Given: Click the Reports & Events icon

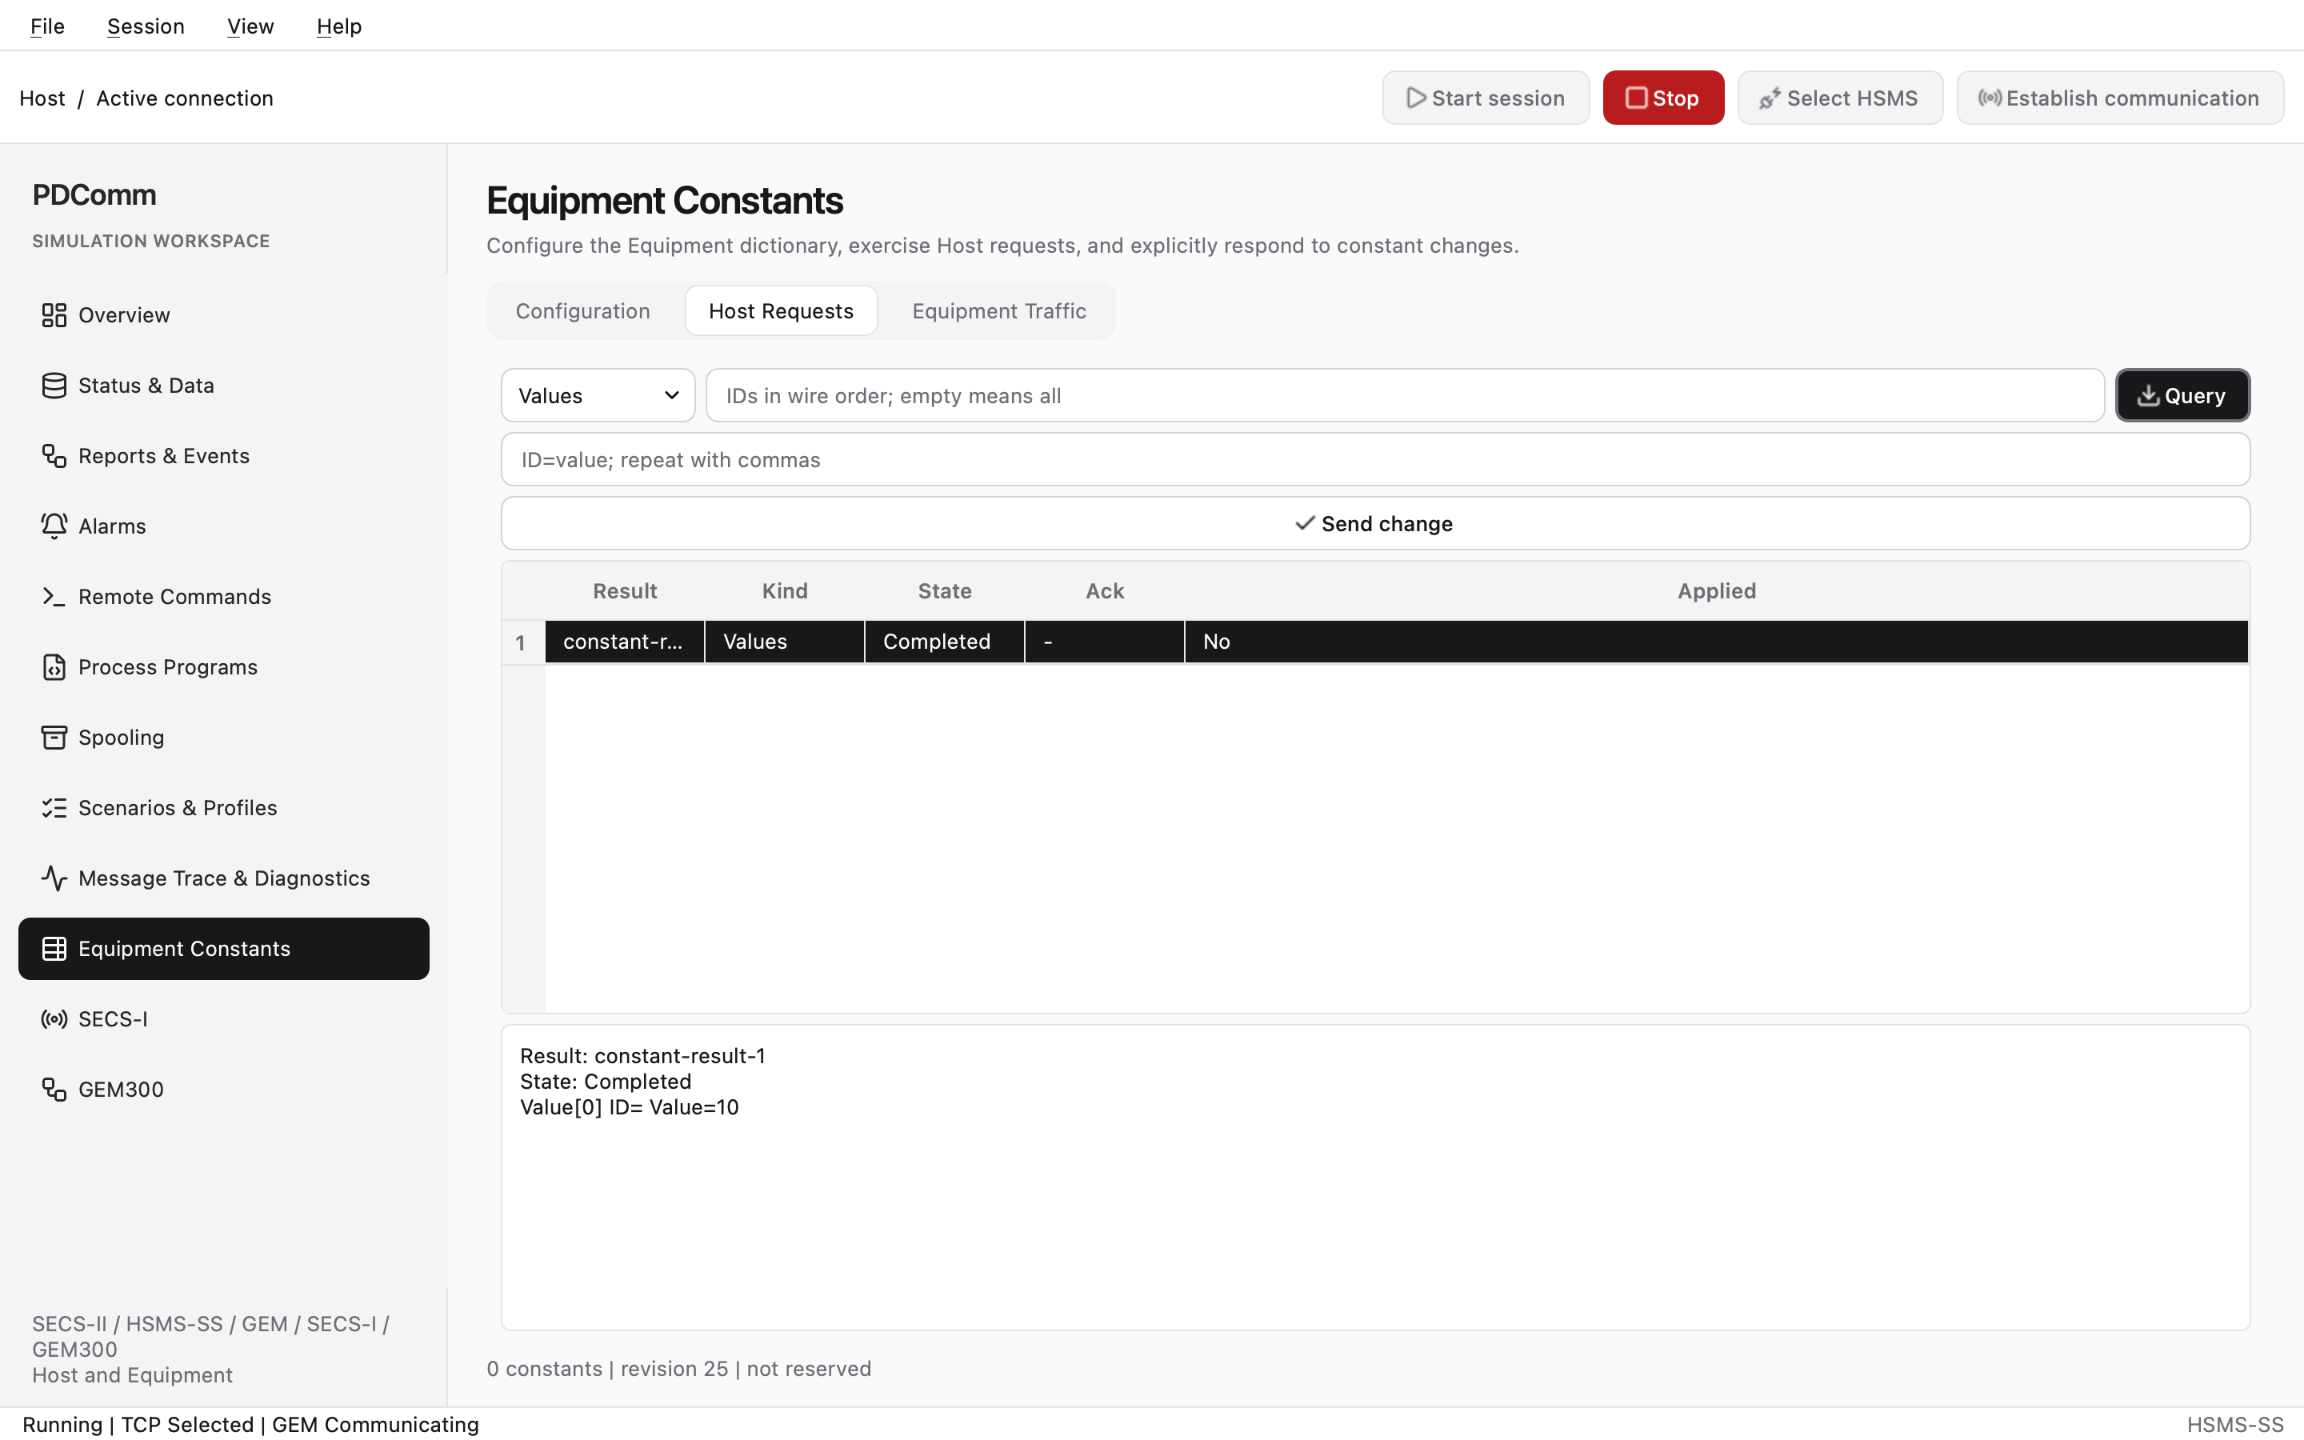Looking at the screenshot, I should [x=54, y=456].
